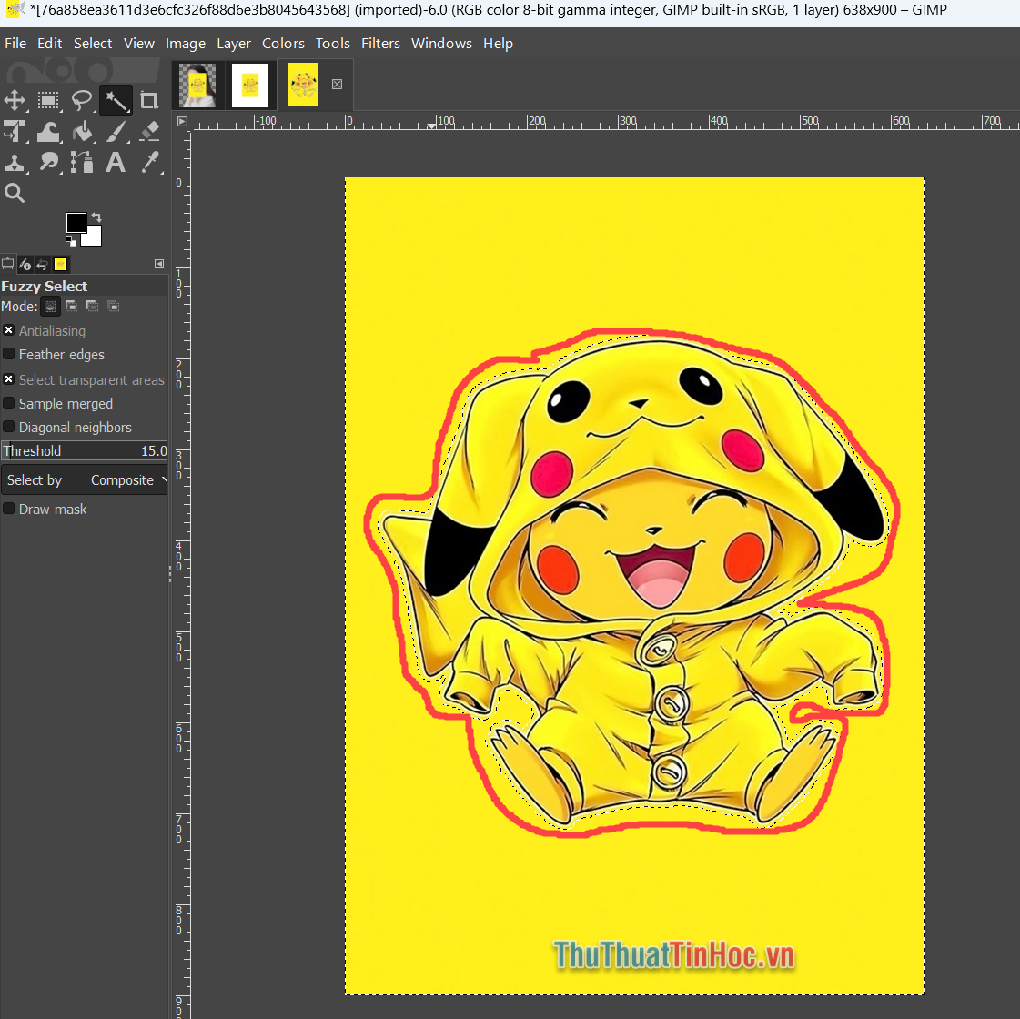The image size is (1020, 1019).
Task: Enable the Draw mask checkbox
Action: tap(8, 509)
